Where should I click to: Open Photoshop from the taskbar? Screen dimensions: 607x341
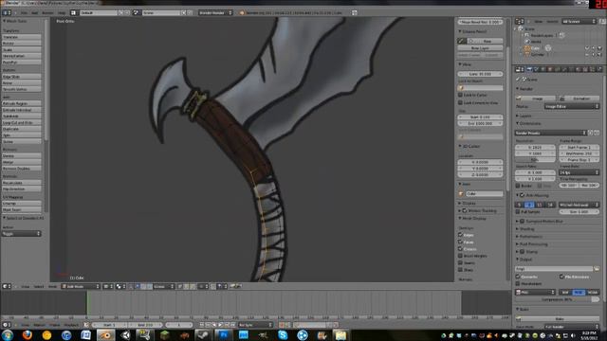coord(224,335)
